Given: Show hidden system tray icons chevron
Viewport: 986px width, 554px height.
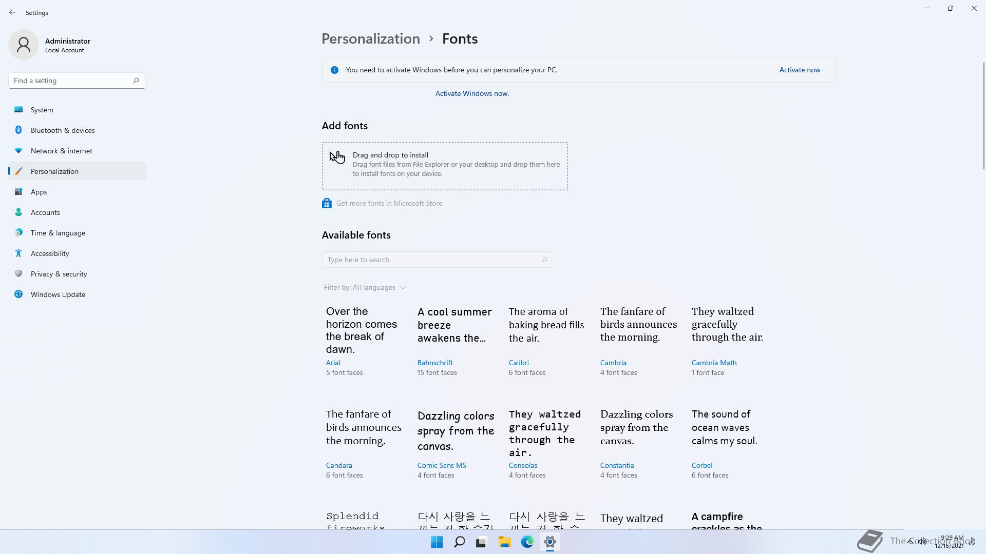Looking at the screenshot, I should (910, 541).
